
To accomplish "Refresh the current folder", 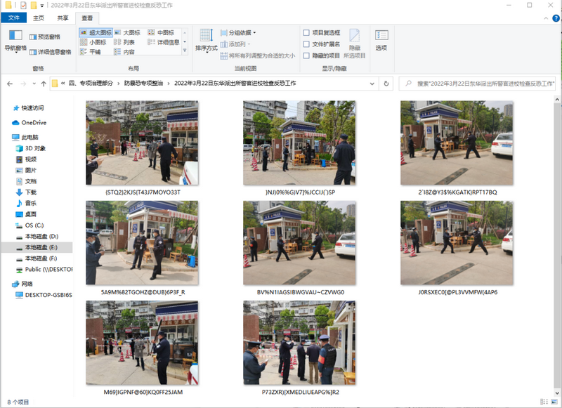I will click(386, 84).
